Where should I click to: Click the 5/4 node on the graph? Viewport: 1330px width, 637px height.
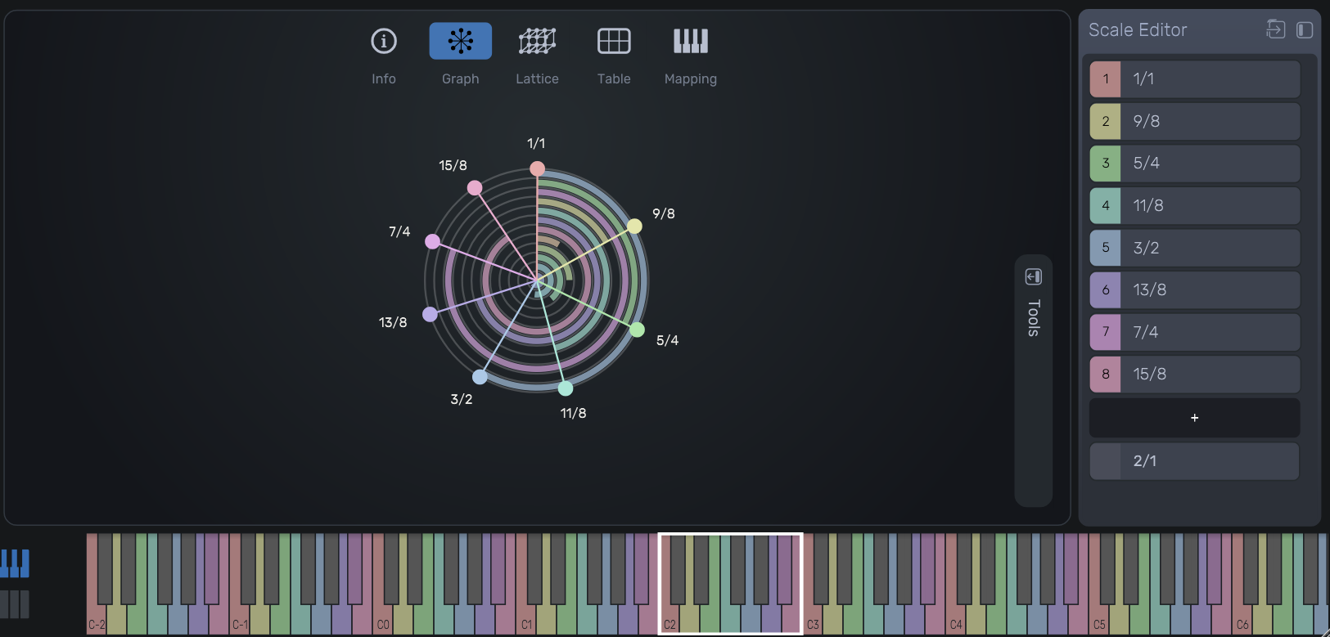tap(637, 330)
